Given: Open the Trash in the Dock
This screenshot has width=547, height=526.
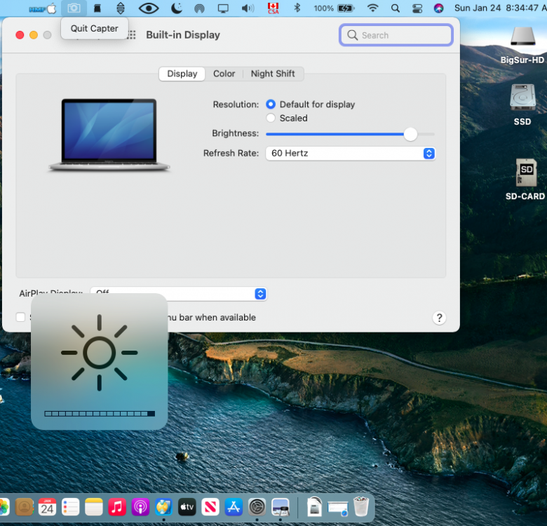Looking at the screenshot, I should click(361, 506).
